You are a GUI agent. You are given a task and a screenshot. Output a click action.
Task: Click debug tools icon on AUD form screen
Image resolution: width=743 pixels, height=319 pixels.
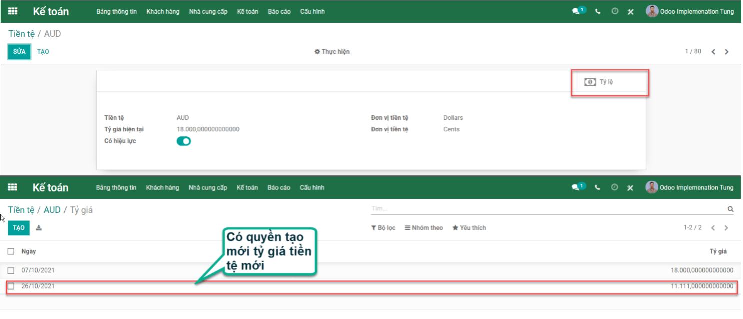[x=631, y=11]
